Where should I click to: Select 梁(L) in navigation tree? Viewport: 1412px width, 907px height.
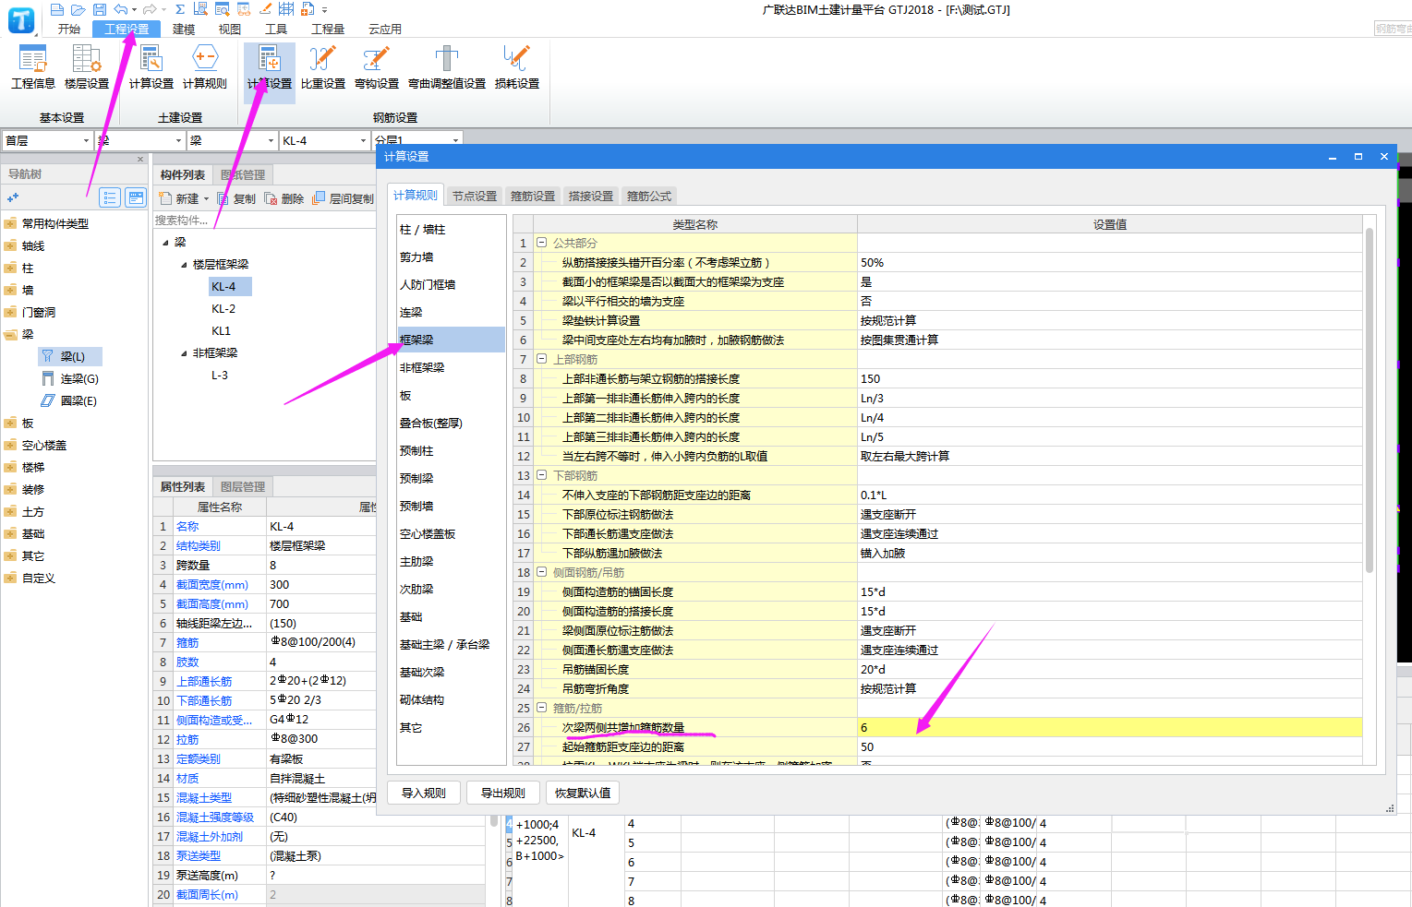[x=70, y=356]
